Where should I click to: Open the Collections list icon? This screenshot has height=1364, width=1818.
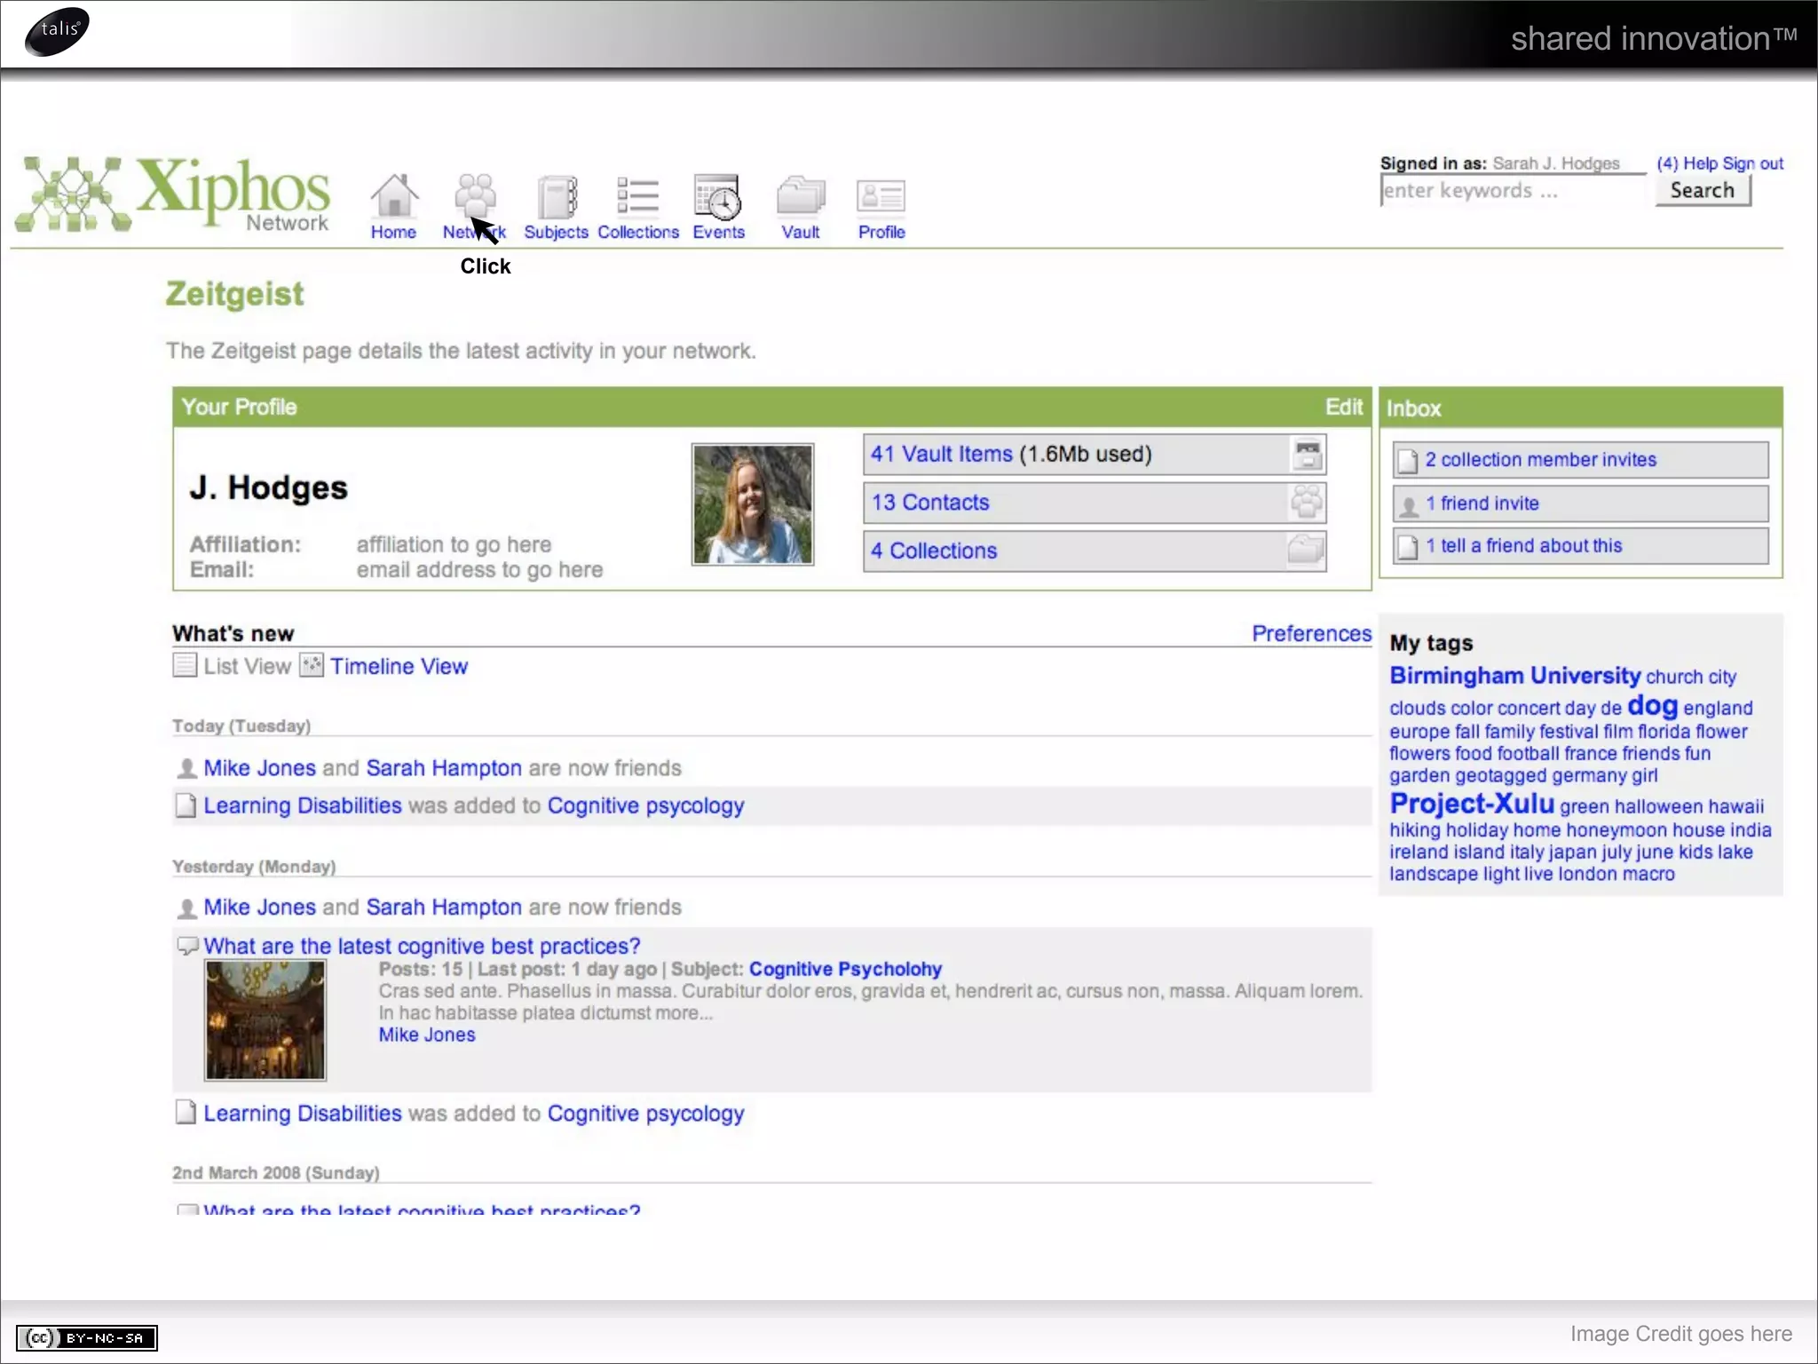[637, 195]
